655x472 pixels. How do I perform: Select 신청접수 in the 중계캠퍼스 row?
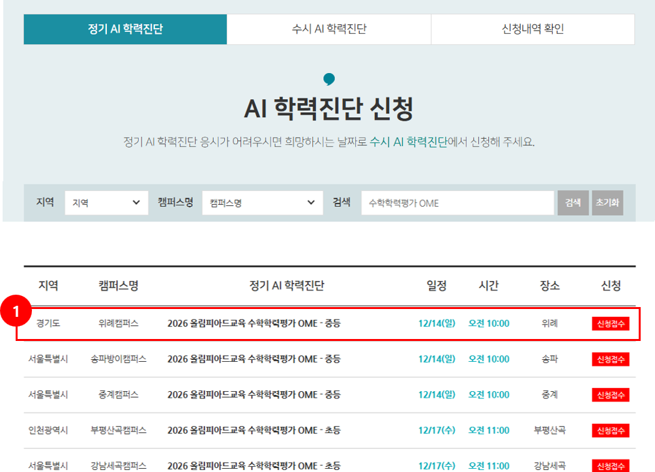click(x=611, y=395)
